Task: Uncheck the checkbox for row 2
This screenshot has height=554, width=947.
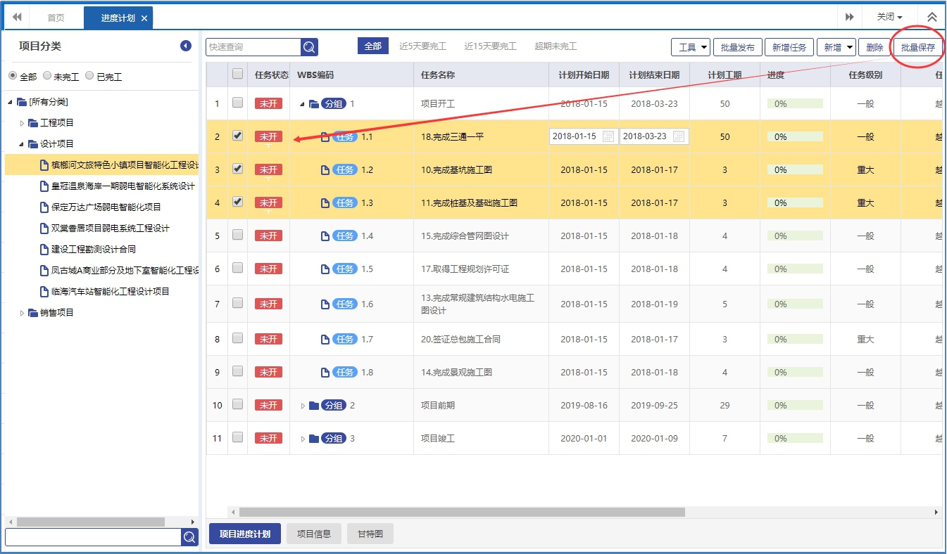Action: [238, 136]
